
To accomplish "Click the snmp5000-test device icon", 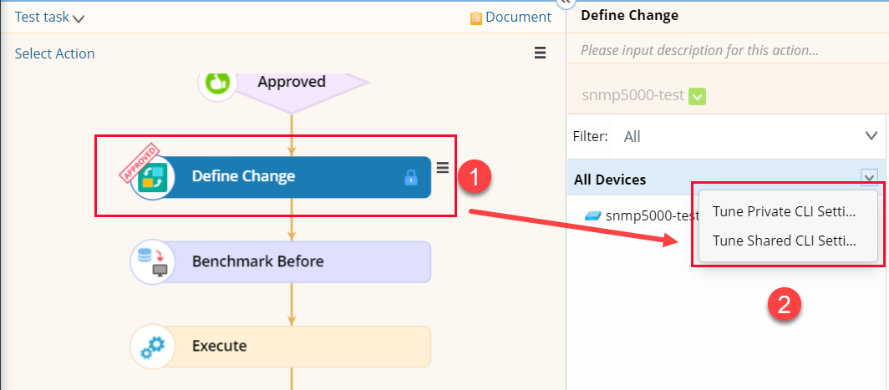I will point(593,215).
